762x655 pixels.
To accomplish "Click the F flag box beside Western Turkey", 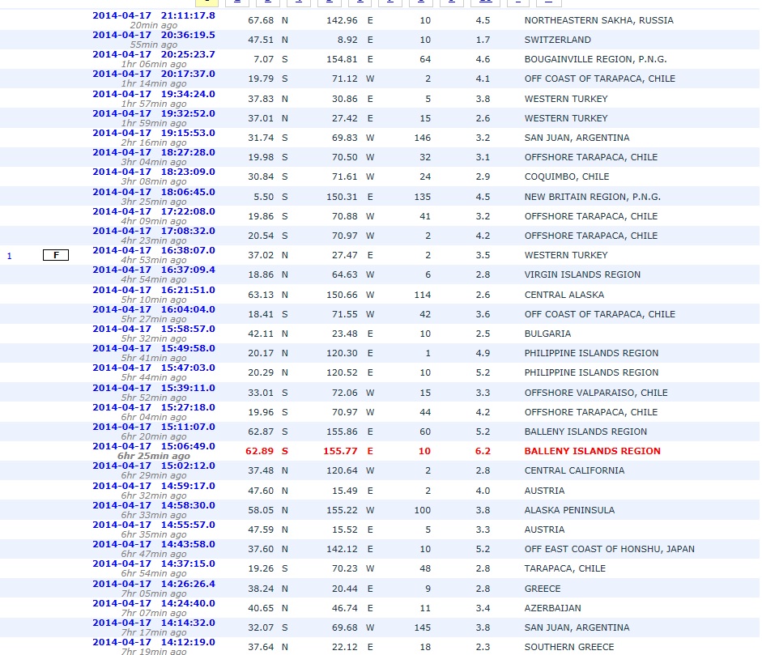I will point(56,255).
